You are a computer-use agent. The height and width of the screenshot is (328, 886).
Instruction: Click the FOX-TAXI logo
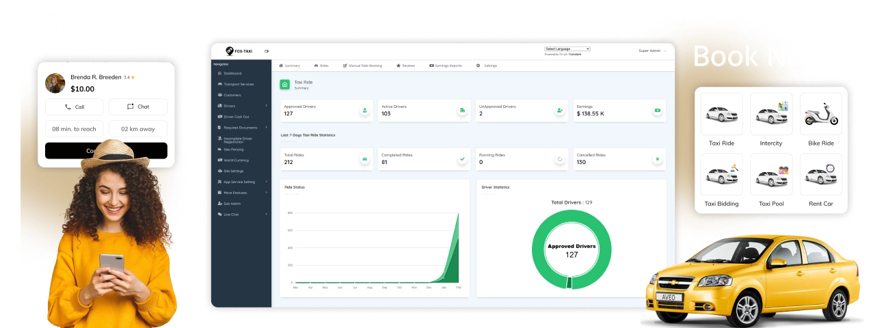(x=239, y=51)
